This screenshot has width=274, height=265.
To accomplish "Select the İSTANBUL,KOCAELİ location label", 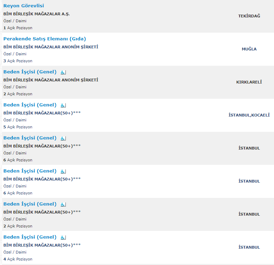I will (249, 115).
